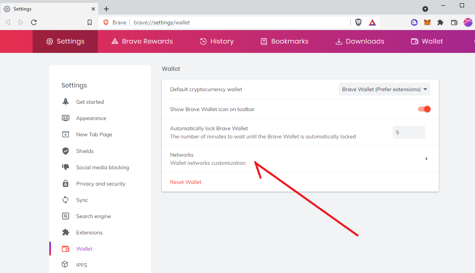Toggle Show Brave Wallet icon on toolbar

pyautogui.click(x=424, y=109)
